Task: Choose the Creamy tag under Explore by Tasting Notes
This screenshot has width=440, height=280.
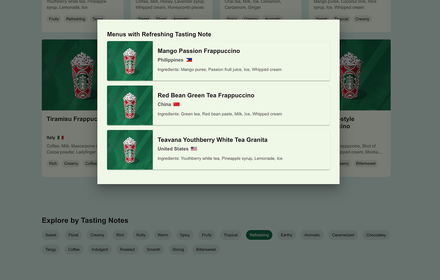Action: click(x=97, y=235)
